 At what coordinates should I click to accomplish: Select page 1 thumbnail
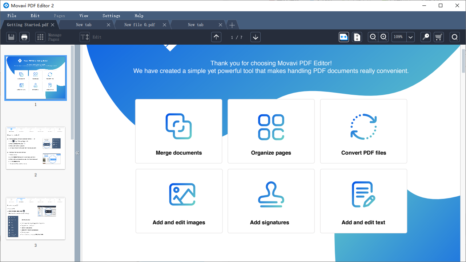point(36,78)
